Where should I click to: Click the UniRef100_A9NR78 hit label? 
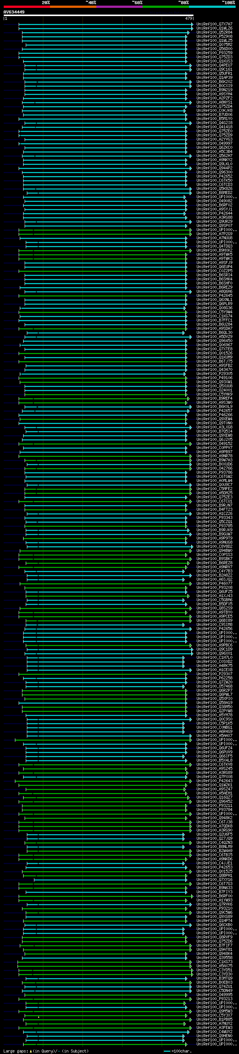coord(214,456)
